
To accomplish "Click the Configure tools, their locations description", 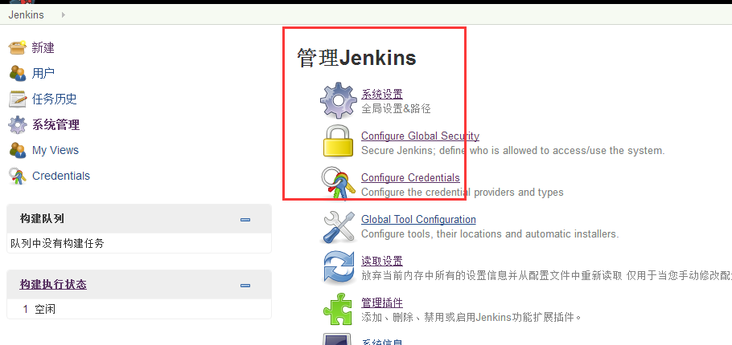I will 490,233.
